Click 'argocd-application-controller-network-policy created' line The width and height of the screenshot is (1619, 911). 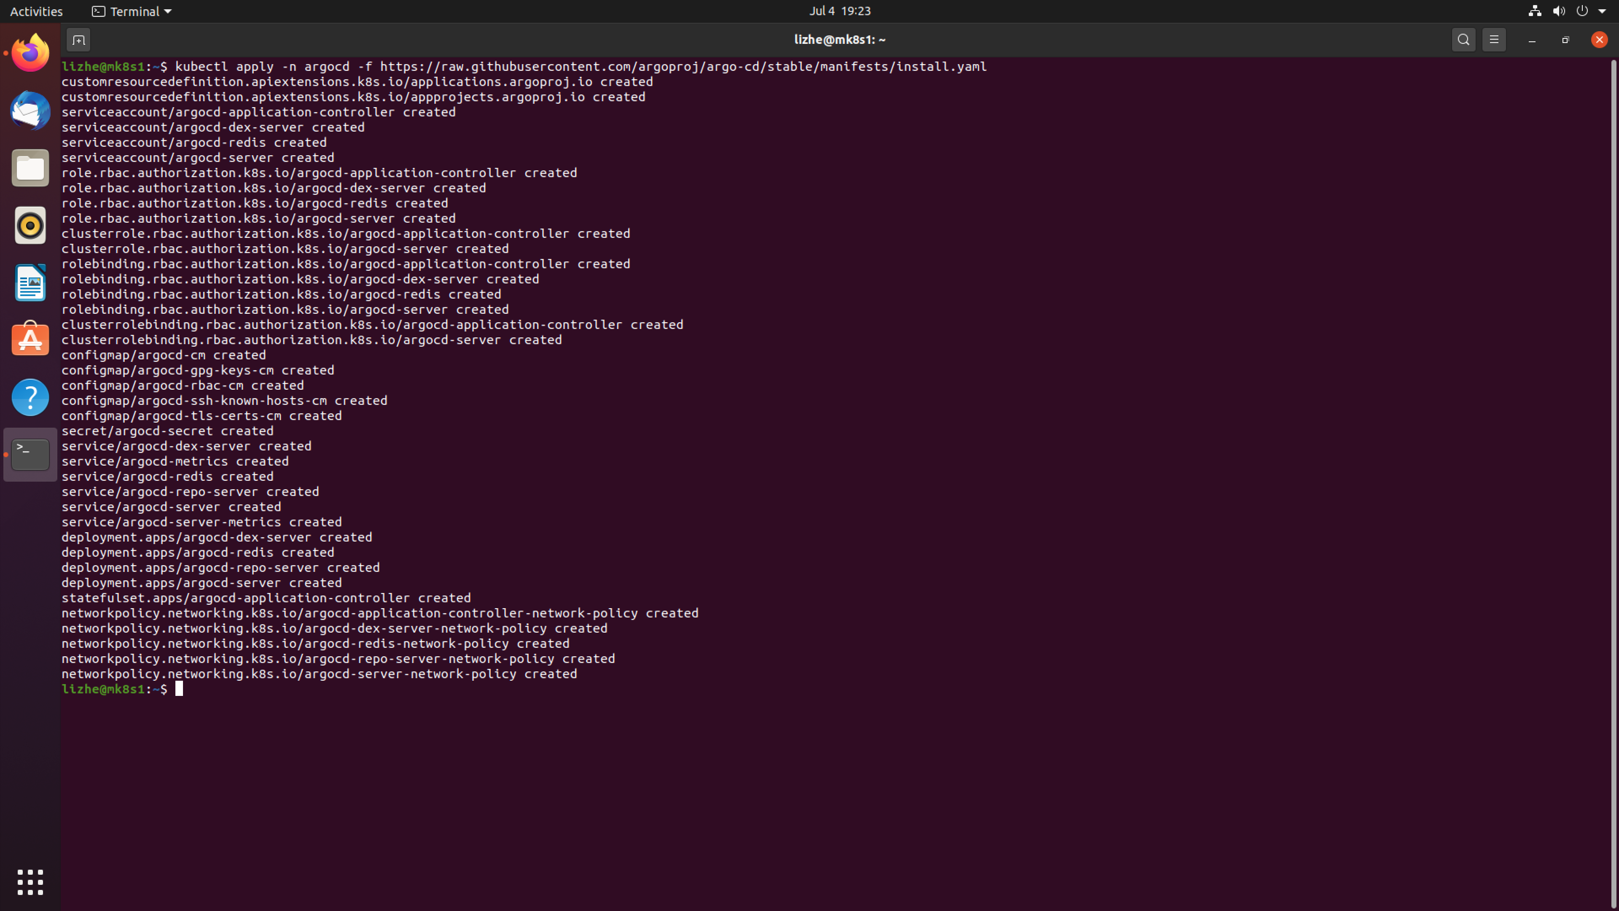pyautogui.click(x=380, y=613)
